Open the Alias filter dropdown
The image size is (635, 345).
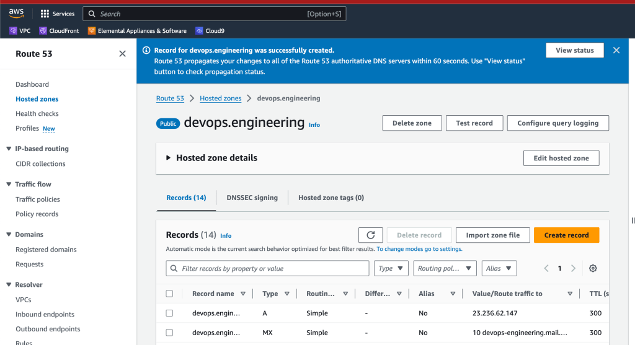click(x=499, y=268)
